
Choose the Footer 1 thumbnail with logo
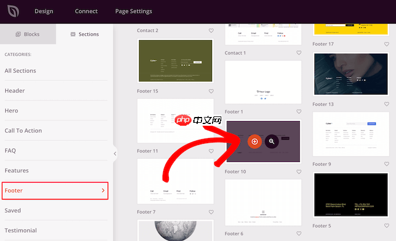263,82
